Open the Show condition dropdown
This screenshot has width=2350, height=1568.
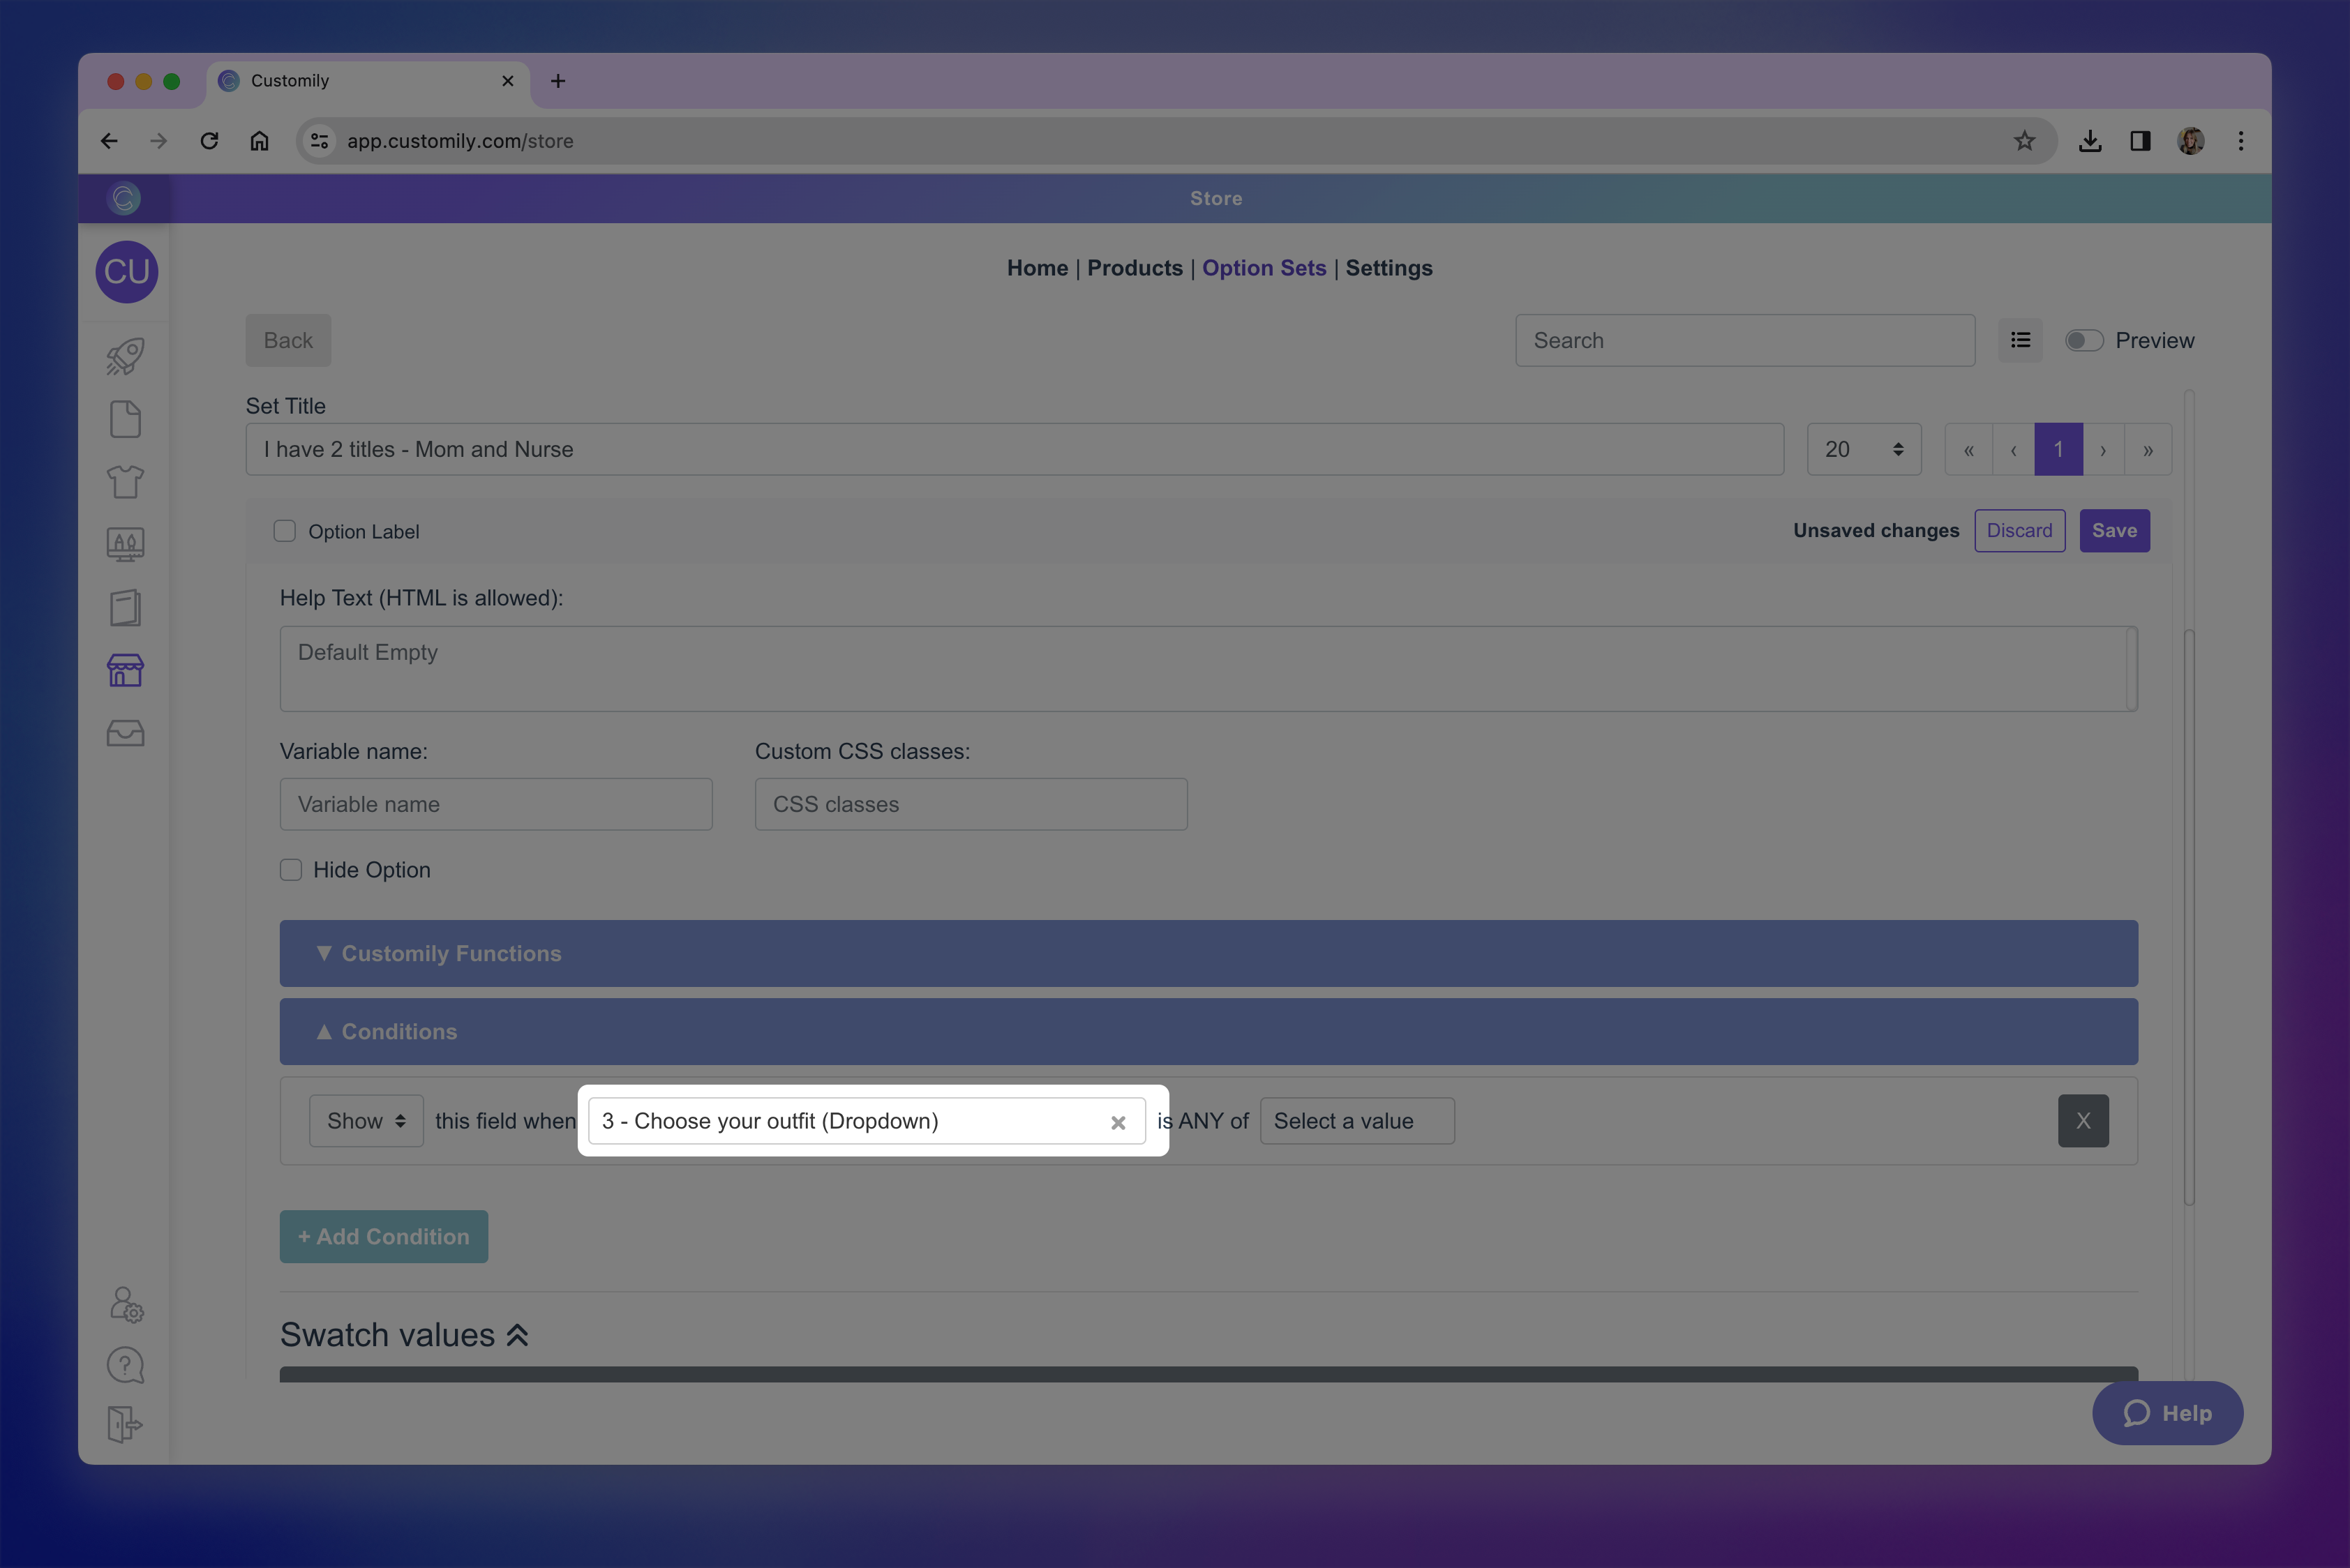tap(365, 1121)
